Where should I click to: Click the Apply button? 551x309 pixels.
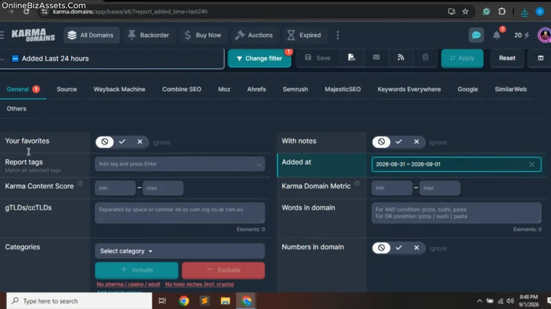pos(462,58)
